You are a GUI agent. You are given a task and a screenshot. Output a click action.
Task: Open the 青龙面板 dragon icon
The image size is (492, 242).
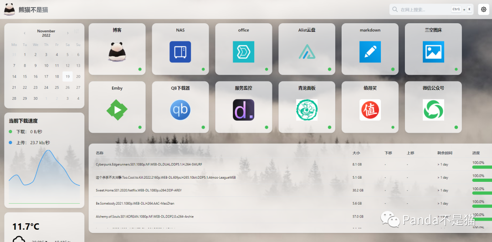point(307,110)
